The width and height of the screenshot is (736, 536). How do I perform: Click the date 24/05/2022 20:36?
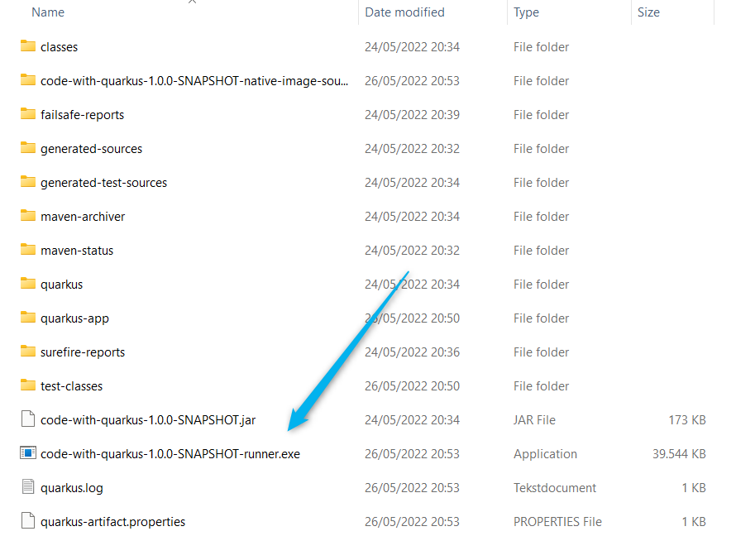pyautogui.click(x=412, y=352)
